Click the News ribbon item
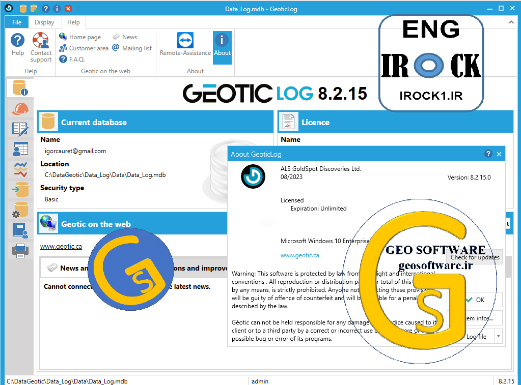The height and width of the screenshot is (385, 521). coord(125,37)
